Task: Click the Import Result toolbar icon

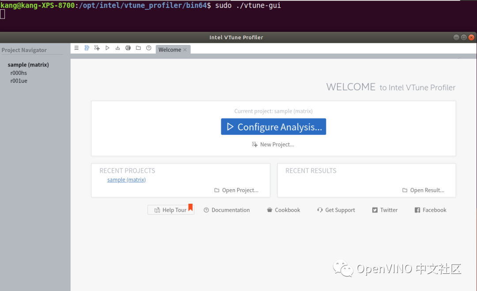Action: coord(118,48)
